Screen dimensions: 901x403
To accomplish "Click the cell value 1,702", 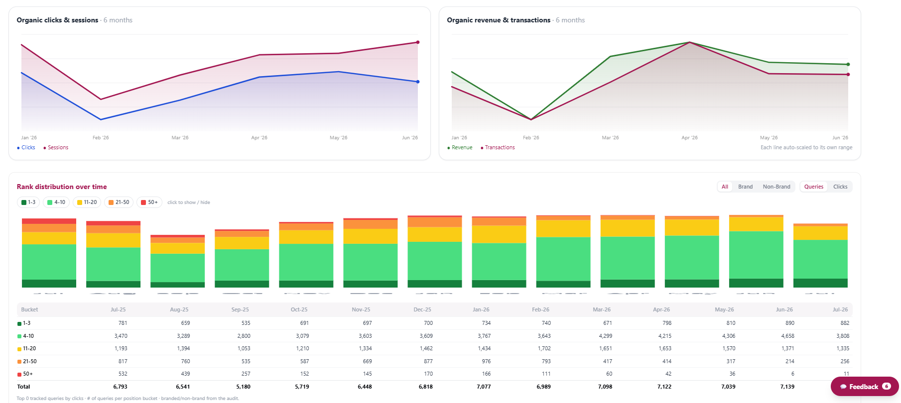I will [x=544, y=348].
